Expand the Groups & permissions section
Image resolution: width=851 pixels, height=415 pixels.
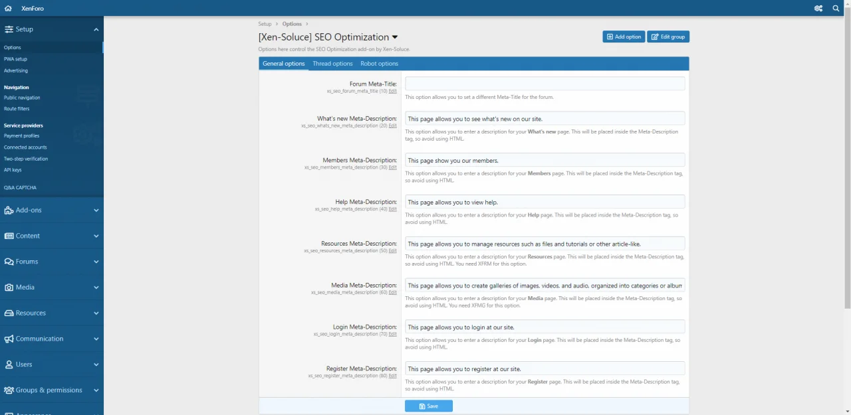click(x=96, y=390)
